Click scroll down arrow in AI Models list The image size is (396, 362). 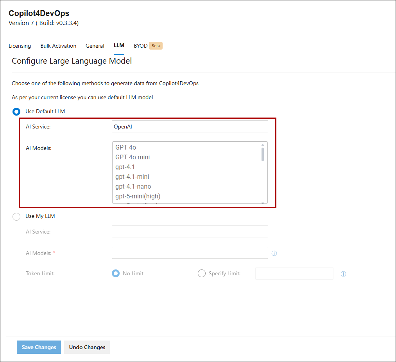[263, 202]
